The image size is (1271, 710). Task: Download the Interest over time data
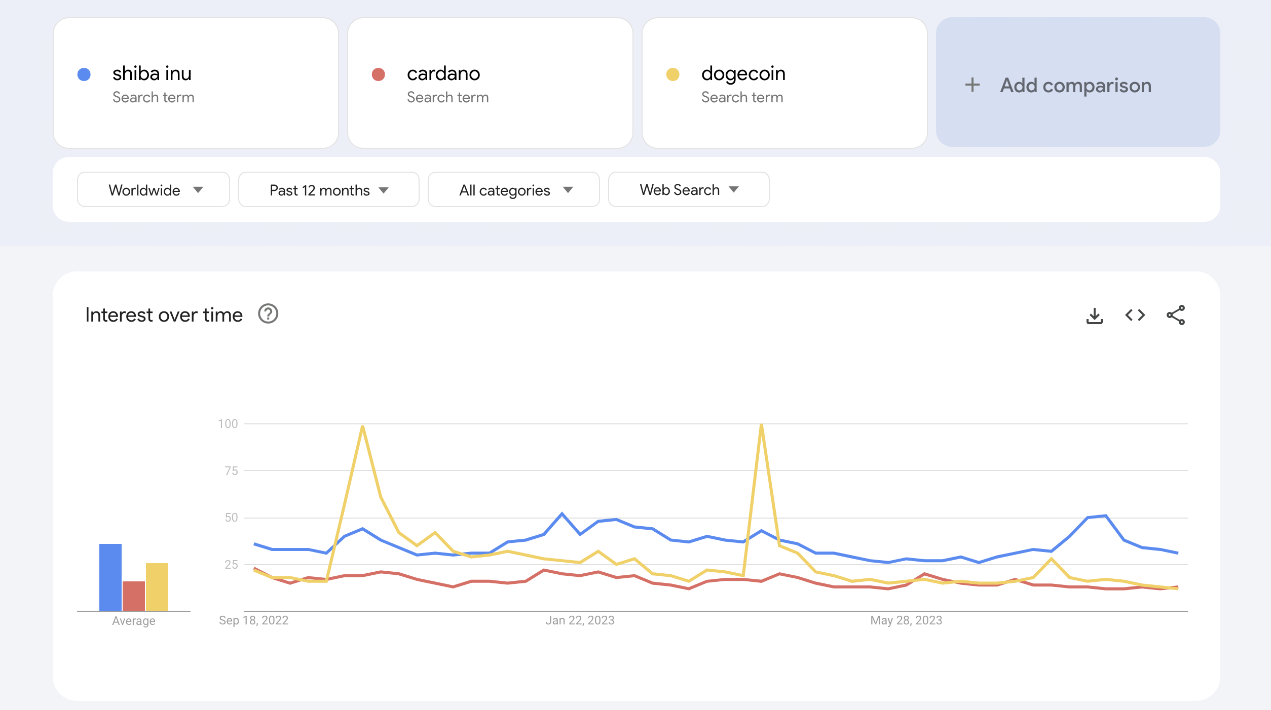point(1095,315)
